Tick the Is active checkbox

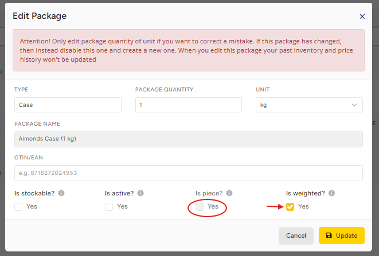click(x=109, y=207)
